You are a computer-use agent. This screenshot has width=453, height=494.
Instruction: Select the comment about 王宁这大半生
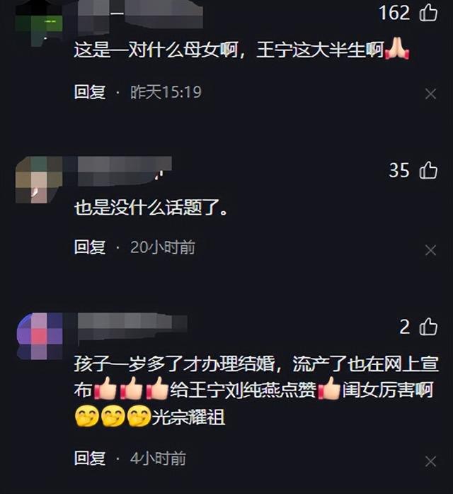[x=241, y=50]
